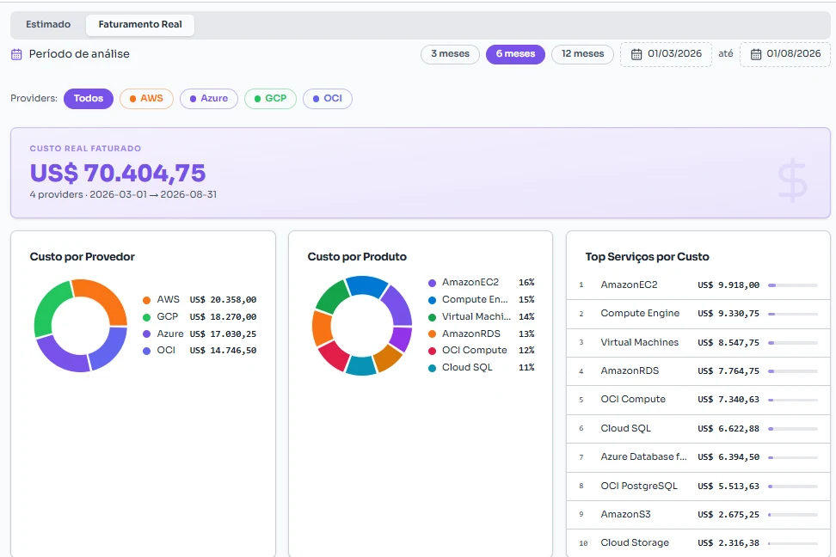Click Cloud Storage cost progress bar

793,543
